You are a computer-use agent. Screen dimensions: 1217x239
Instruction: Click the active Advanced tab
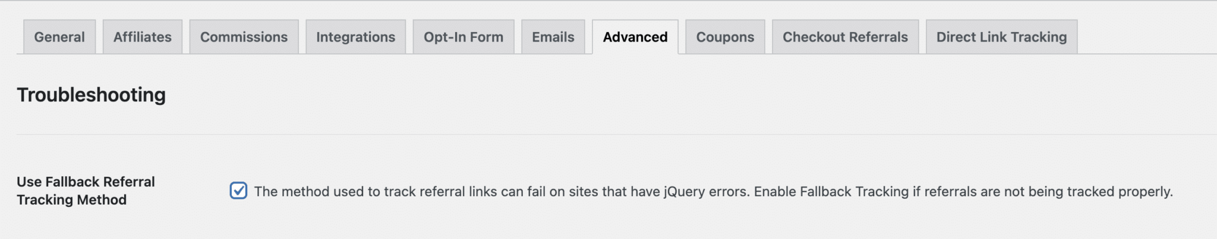pos(635,37)
